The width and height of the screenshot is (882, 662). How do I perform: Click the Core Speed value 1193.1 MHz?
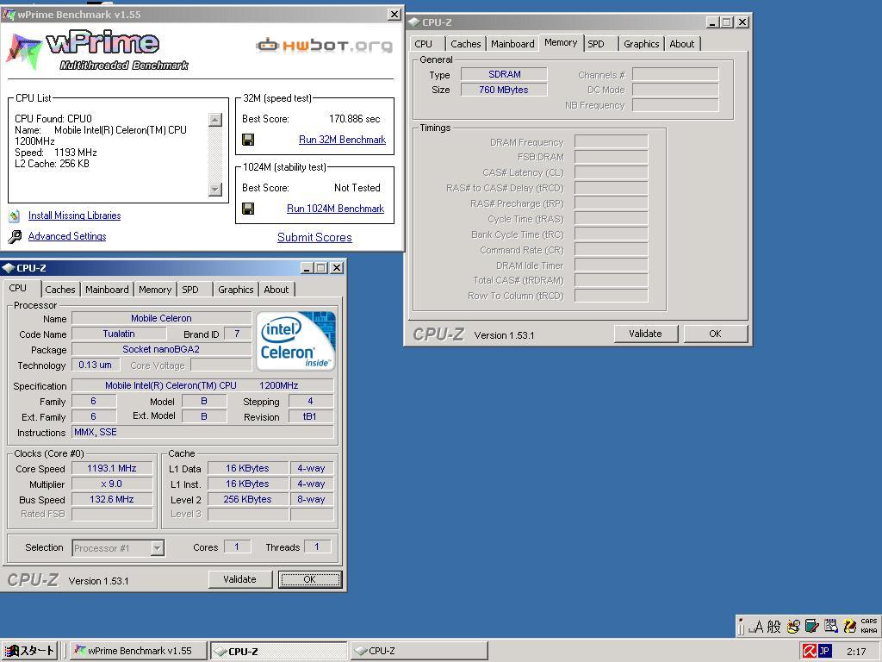tap(112, 468)
